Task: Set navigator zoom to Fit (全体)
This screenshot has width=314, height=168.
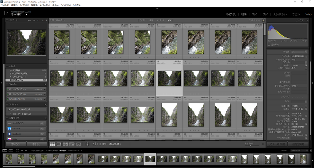Action: click(x=29, y=20)
